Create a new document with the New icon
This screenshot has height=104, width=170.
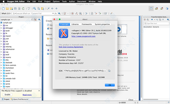tap(3, 9)
